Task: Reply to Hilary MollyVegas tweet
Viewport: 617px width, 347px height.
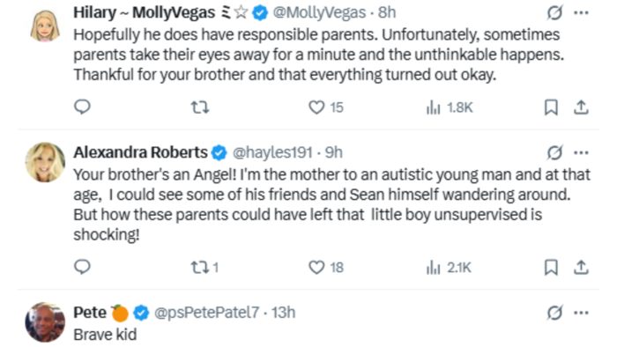Action: [x=82, y=107]
